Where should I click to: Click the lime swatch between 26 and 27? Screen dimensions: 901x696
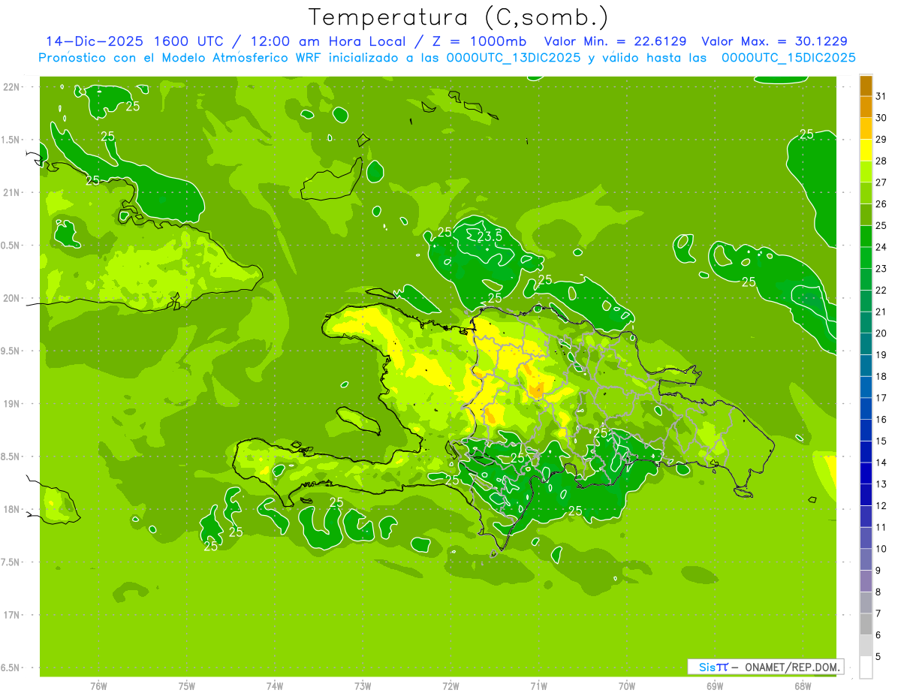coord(866,193)
